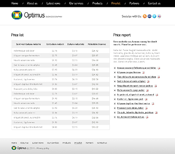Screen dimensions: 175x154
Task: Click the footer Home link
Action: (x=14, y=143)
